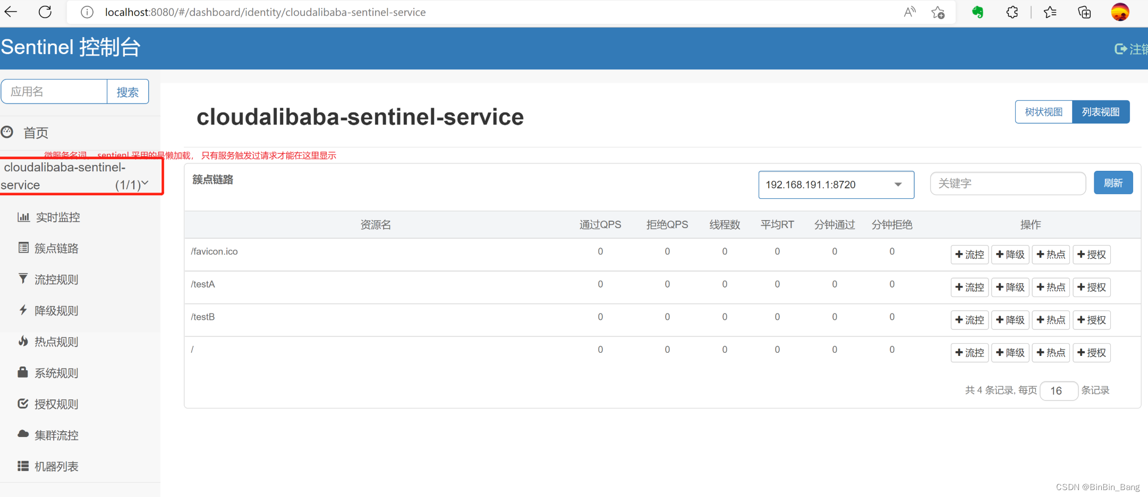This screenshot has width=1148, height=497.
Task: Open the collections icon
Action: [x=1084, y=12]
